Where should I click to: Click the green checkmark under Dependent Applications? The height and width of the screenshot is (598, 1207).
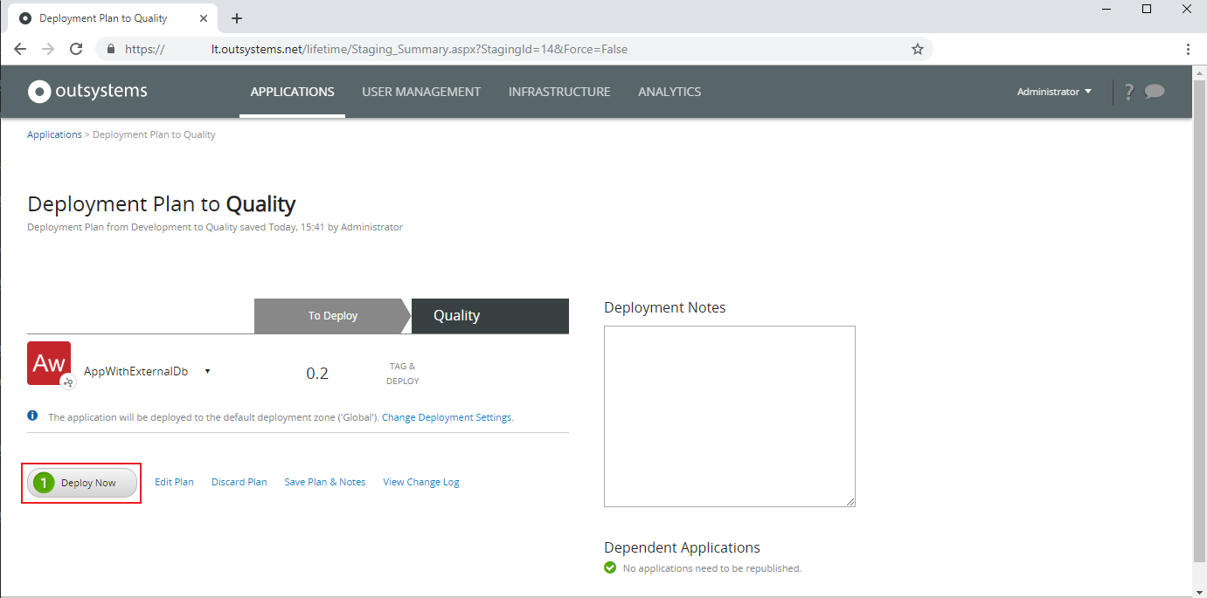(609, 567)
